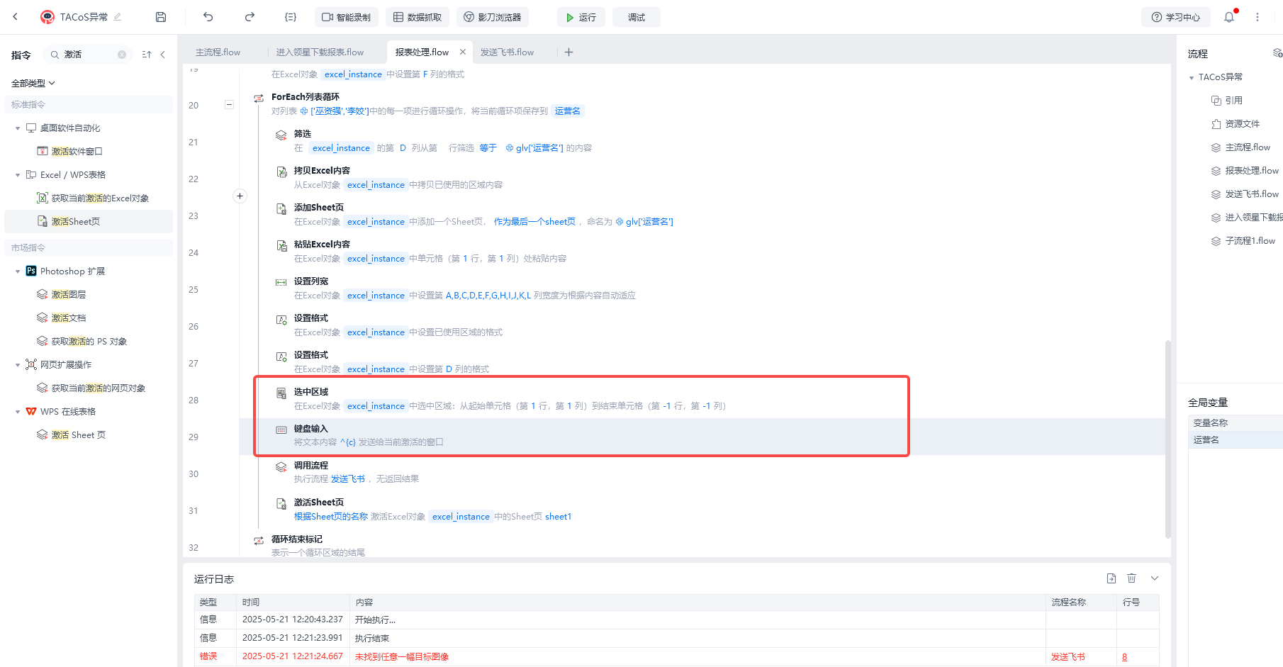
Task: Click the 运营名 variable in the ForEach step
Action: click(x=567, y=111)
